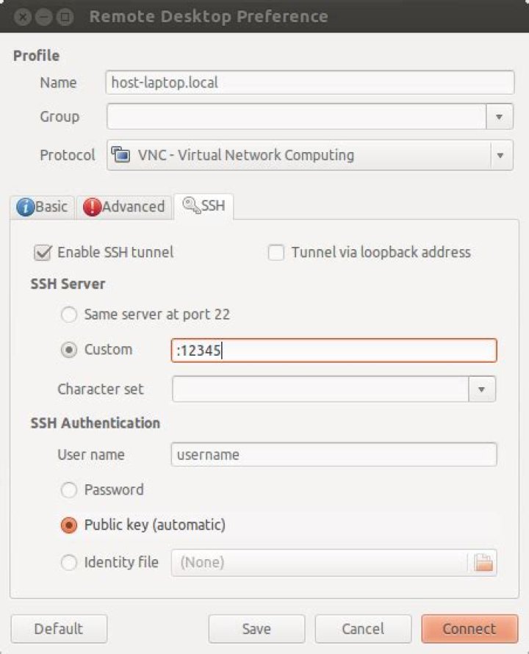Switch to the Basic tab

click(x=42, y=207)
